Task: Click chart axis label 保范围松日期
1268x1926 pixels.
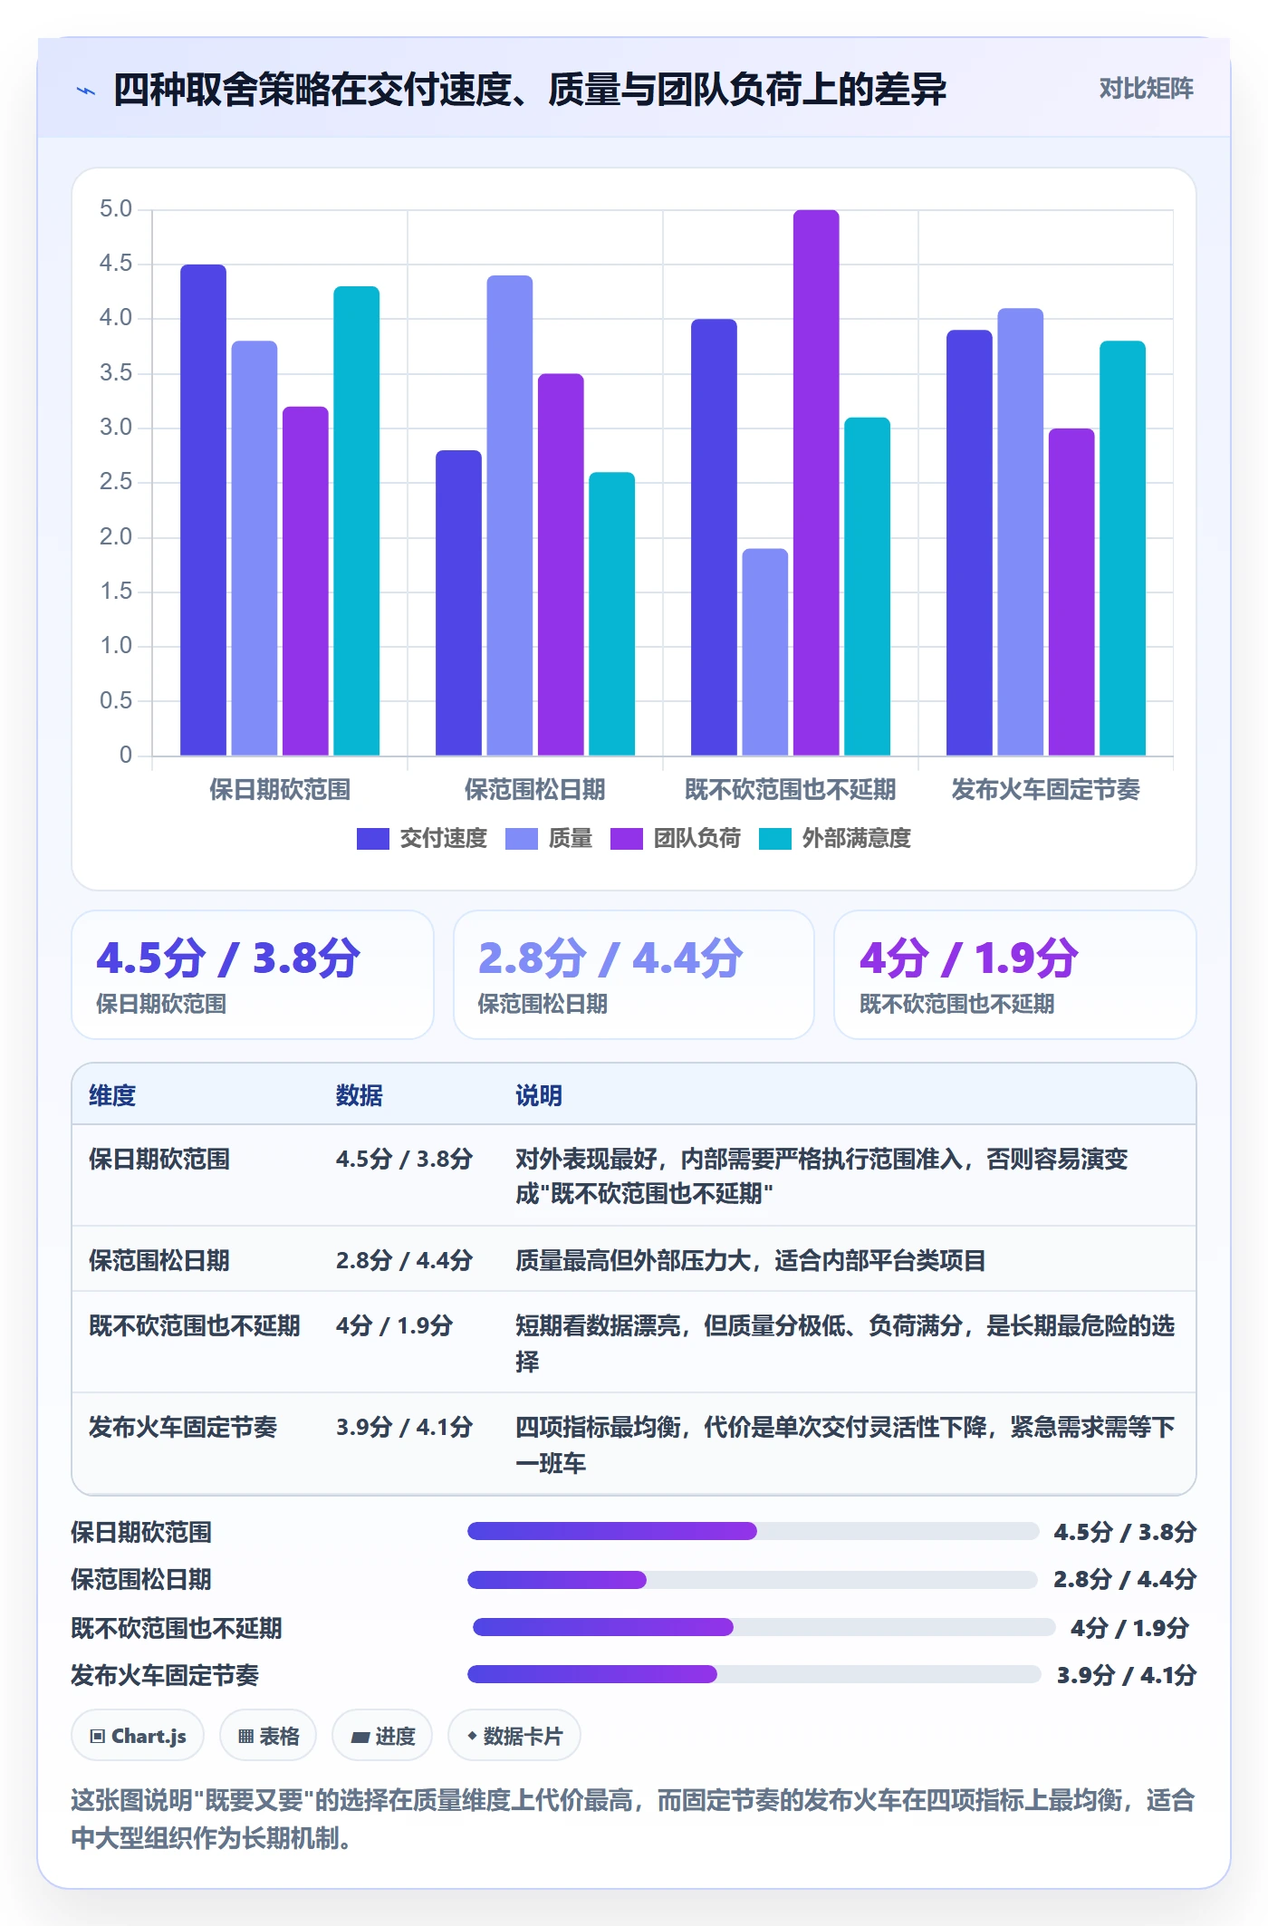Action: click(x=535, y=790)
